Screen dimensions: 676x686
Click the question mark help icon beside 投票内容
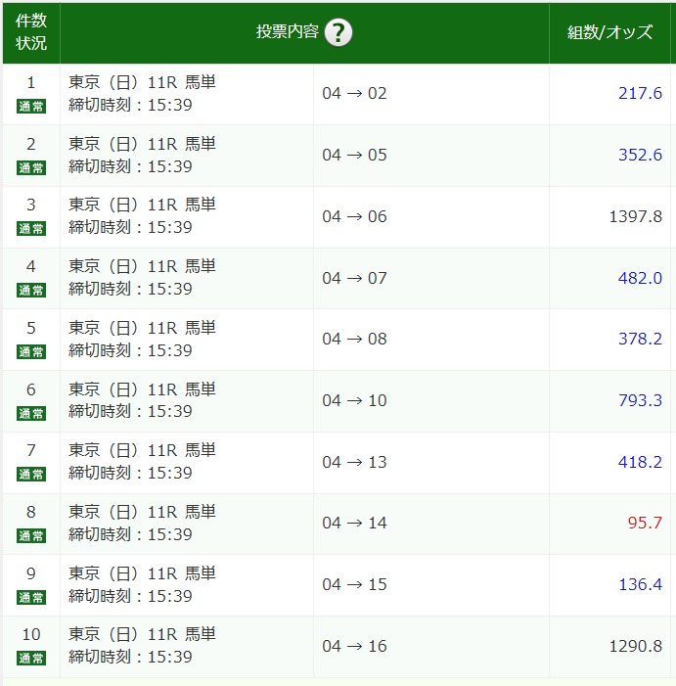click(x=338, y=33)
